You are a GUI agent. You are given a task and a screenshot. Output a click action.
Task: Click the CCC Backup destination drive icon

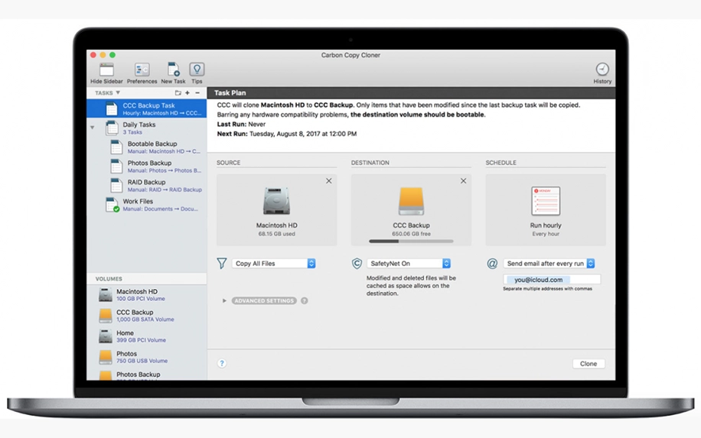point(411,201)
